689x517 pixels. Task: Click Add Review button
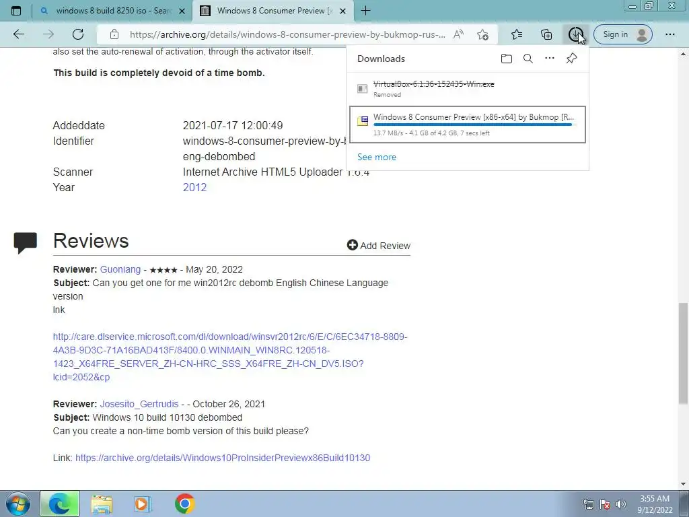coord(379,245)
